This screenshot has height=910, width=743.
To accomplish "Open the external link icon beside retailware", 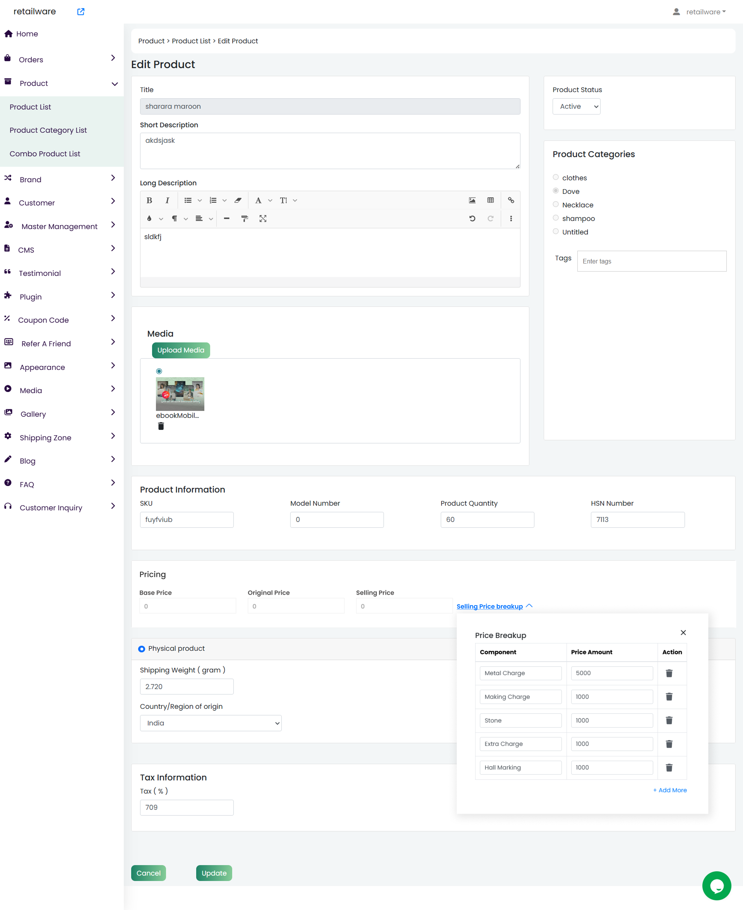I will coord(81,12).
